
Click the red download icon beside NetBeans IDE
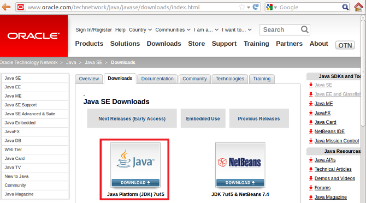click(x=311, y=132)
